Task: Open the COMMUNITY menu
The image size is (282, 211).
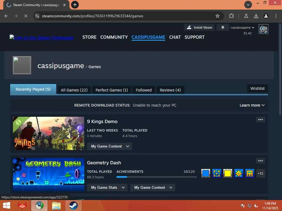Action: (x=114, y=37)
